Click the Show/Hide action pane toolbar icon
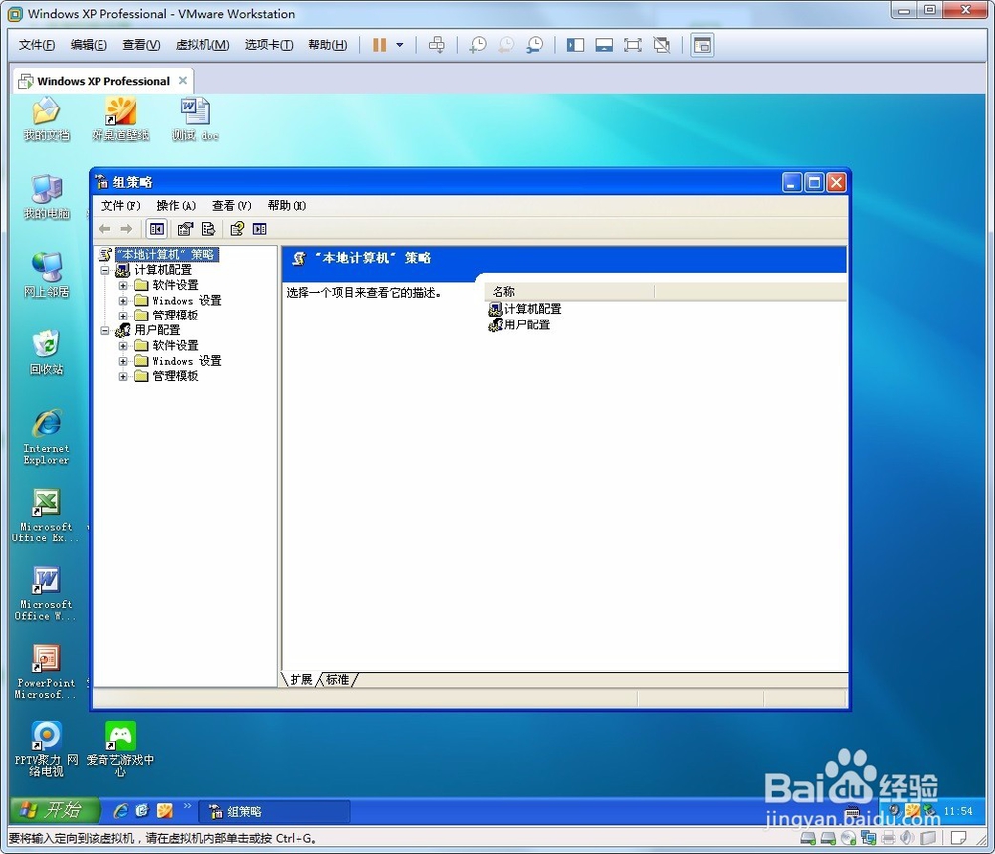 point(259,229)
